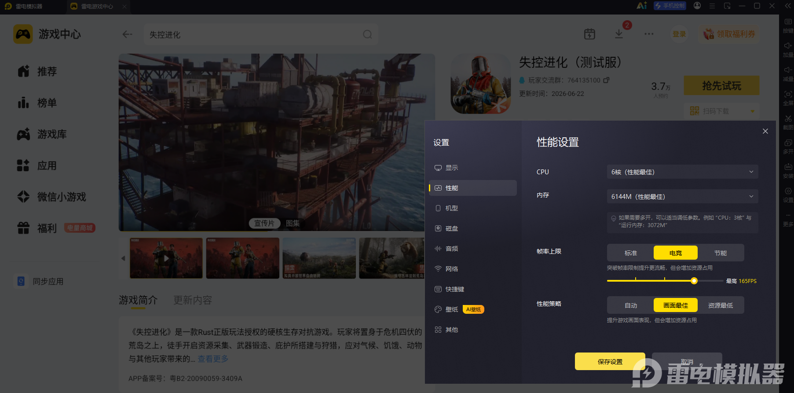Open the hamburger menu in title bar
Screen dimensions: 794x393
point(712,6)
